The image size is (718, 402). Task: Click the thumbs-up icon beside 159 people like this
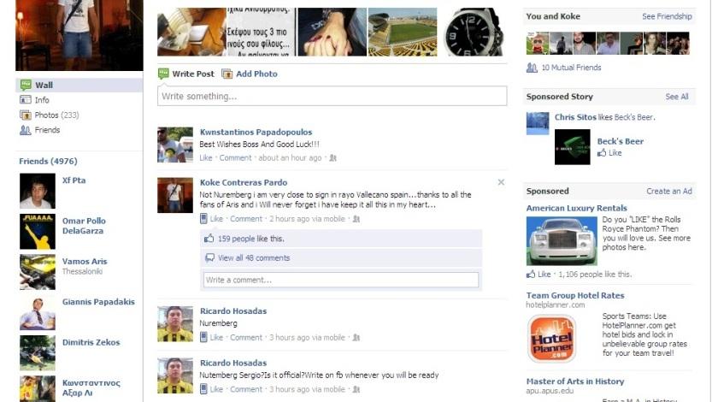pos(209,239)
